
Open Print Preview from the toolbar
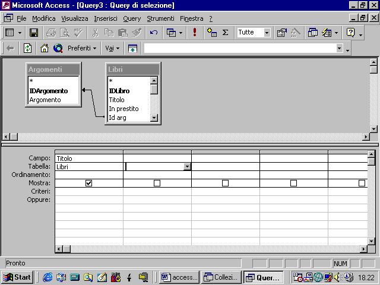point(65,33)
